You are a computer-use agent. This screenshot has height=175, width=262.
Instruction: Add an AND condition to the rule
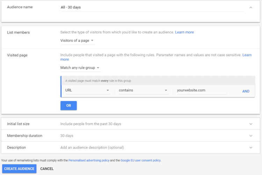click(246, 91)
